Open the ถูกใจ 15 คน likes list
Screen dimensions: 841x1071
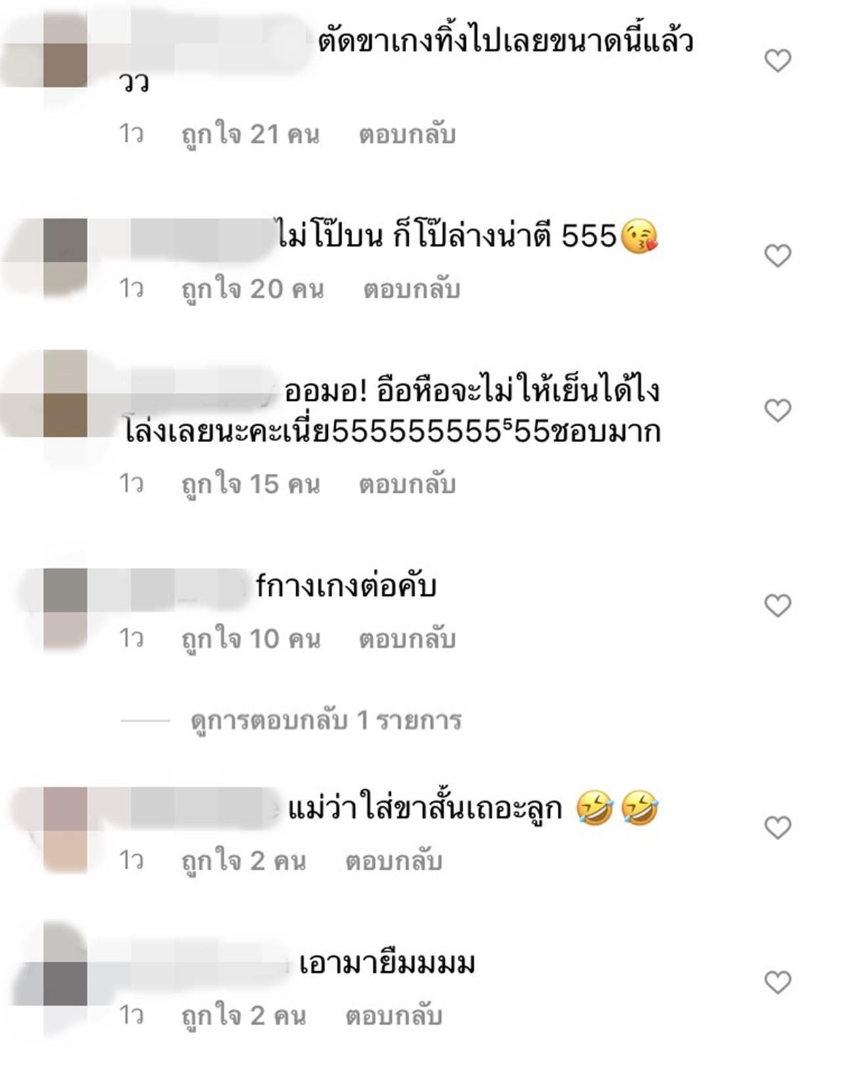250,484
